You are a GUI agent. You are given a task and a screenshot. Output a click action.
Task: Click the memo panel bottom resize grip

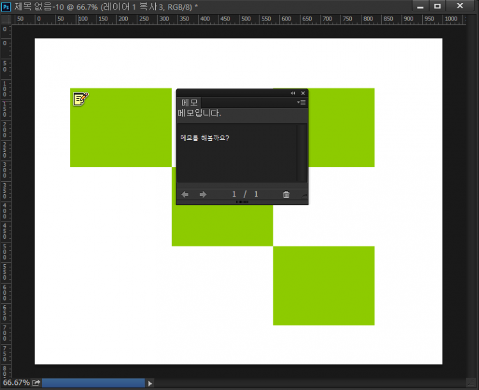(242, 202)
